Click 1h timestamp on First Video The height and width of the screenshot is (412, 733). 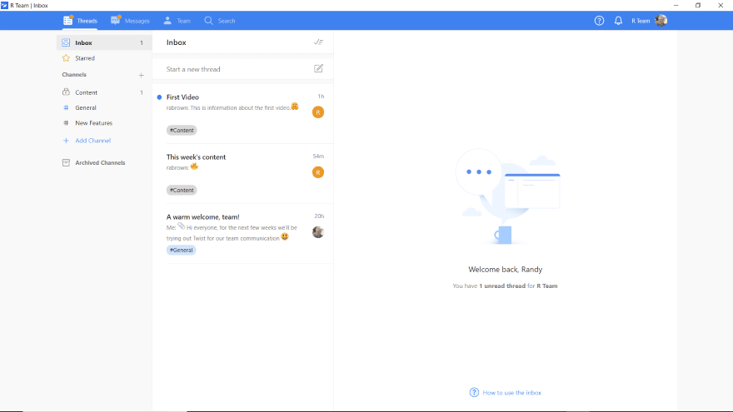[x=321, y=97]
